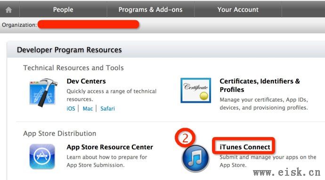Click the Developer Program Resources header

(x=69, y=50)
